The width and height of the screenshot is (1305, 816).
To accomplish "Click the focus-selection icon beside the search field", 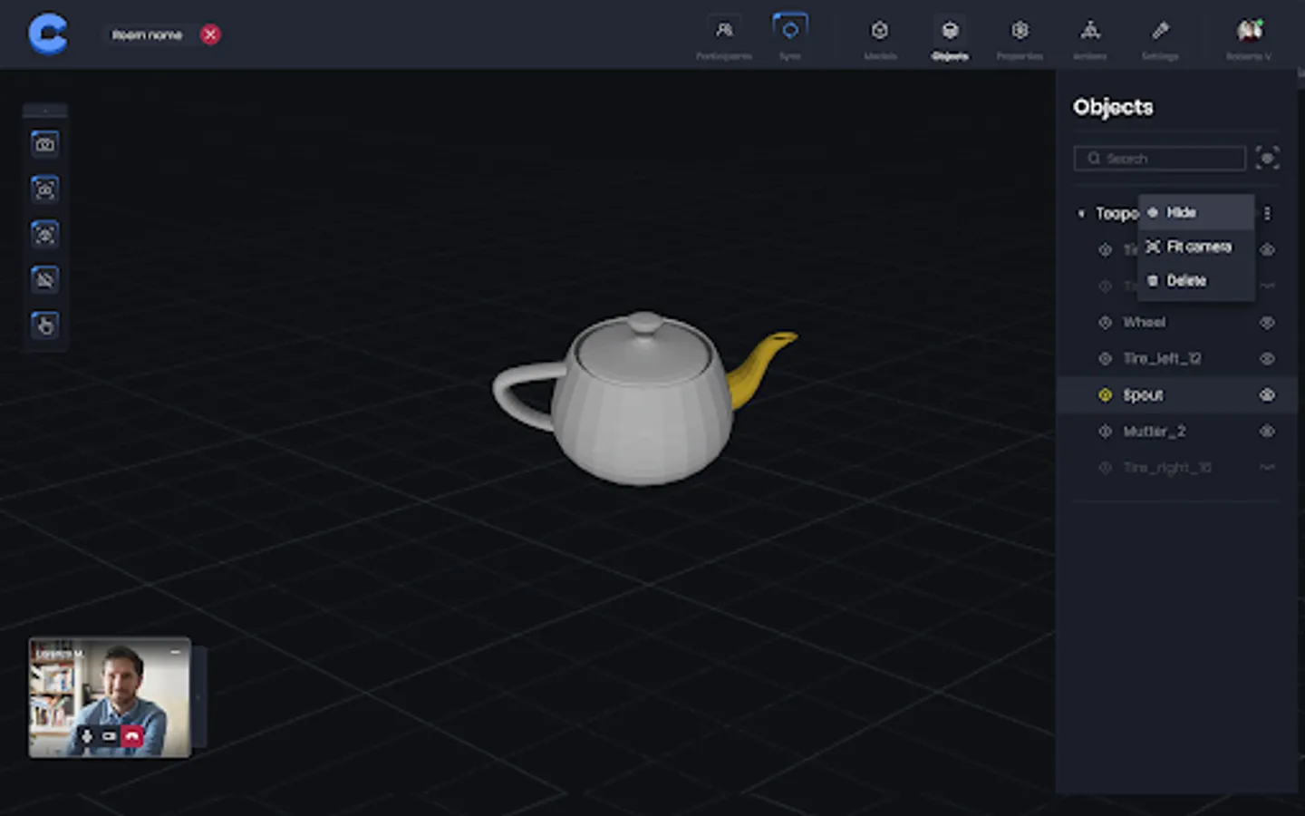I will click(x=1267, y=158).
